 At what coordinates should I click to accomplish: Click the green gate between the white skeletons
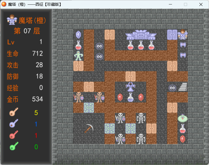click(131, 129)
